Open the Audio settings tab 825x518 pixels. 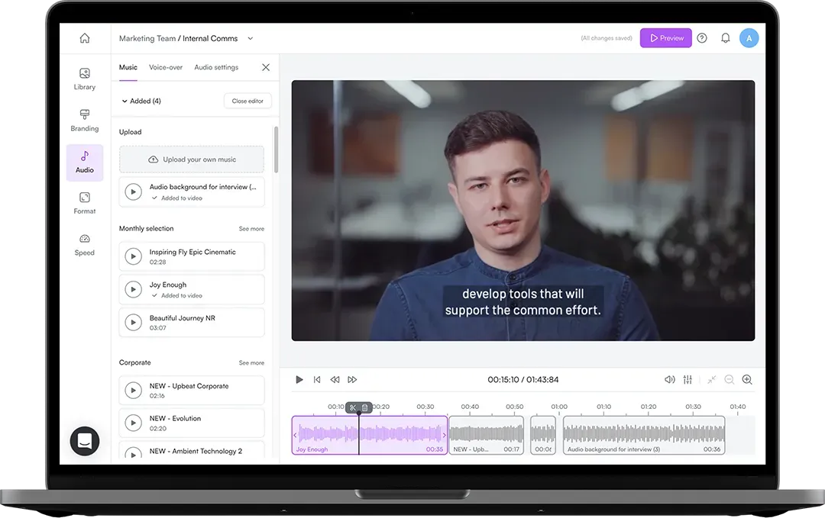tap(215, 67)
